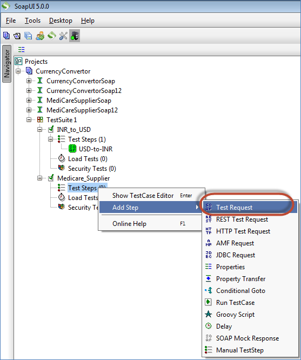Click the properties list icon below toolbar

coord(22,49)
